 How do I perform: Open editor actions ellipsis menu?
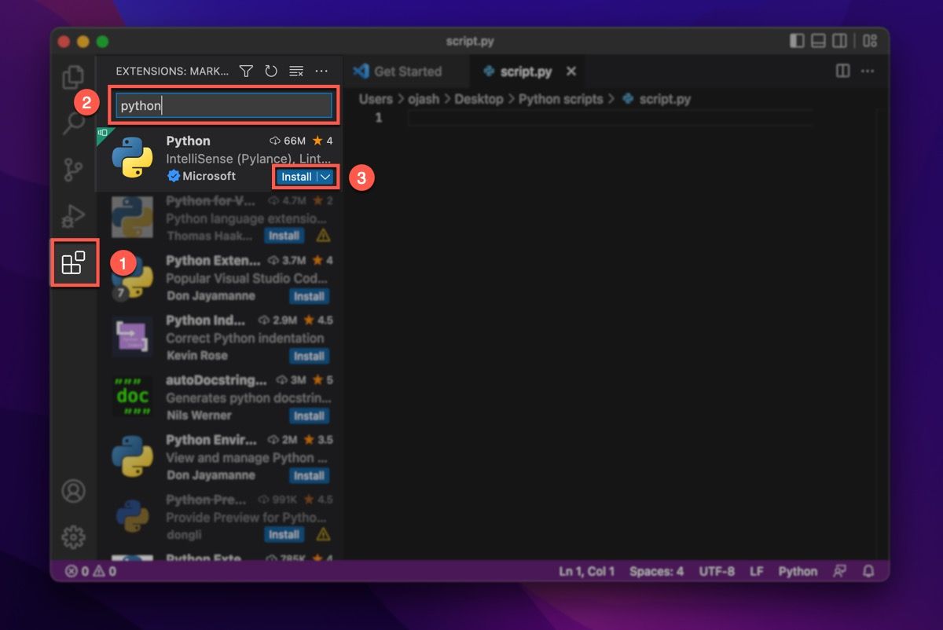pos(868,71)
